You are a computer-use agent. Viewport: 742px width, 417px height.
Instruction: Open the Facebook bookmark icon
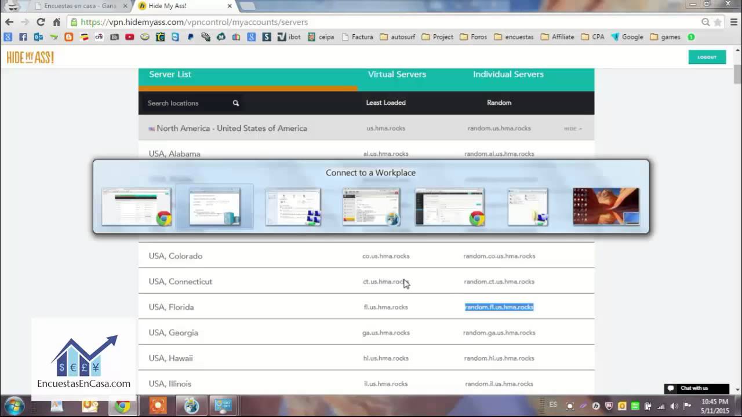(x=23, y=36)
